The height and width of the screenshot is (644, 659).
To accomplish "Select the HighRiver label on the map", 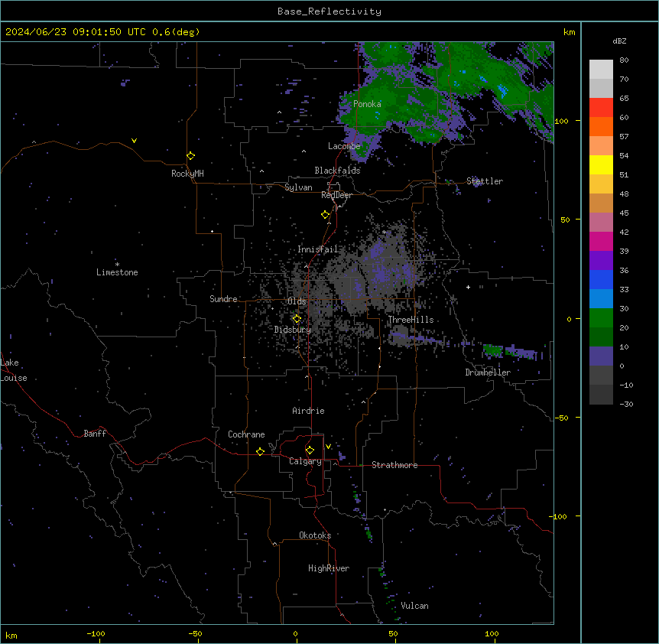I will [329, 568].
